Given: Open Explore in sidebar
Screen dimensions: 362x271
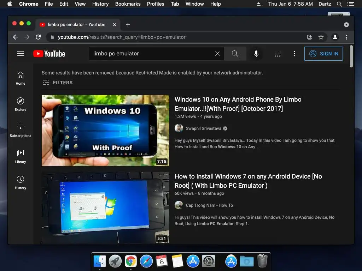Looking at the screenshot, I should [x=21, y=104].
